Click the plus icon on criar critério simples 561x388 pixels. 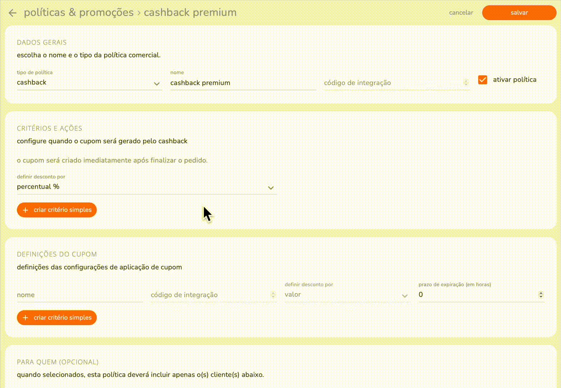[x=25, y=210]
